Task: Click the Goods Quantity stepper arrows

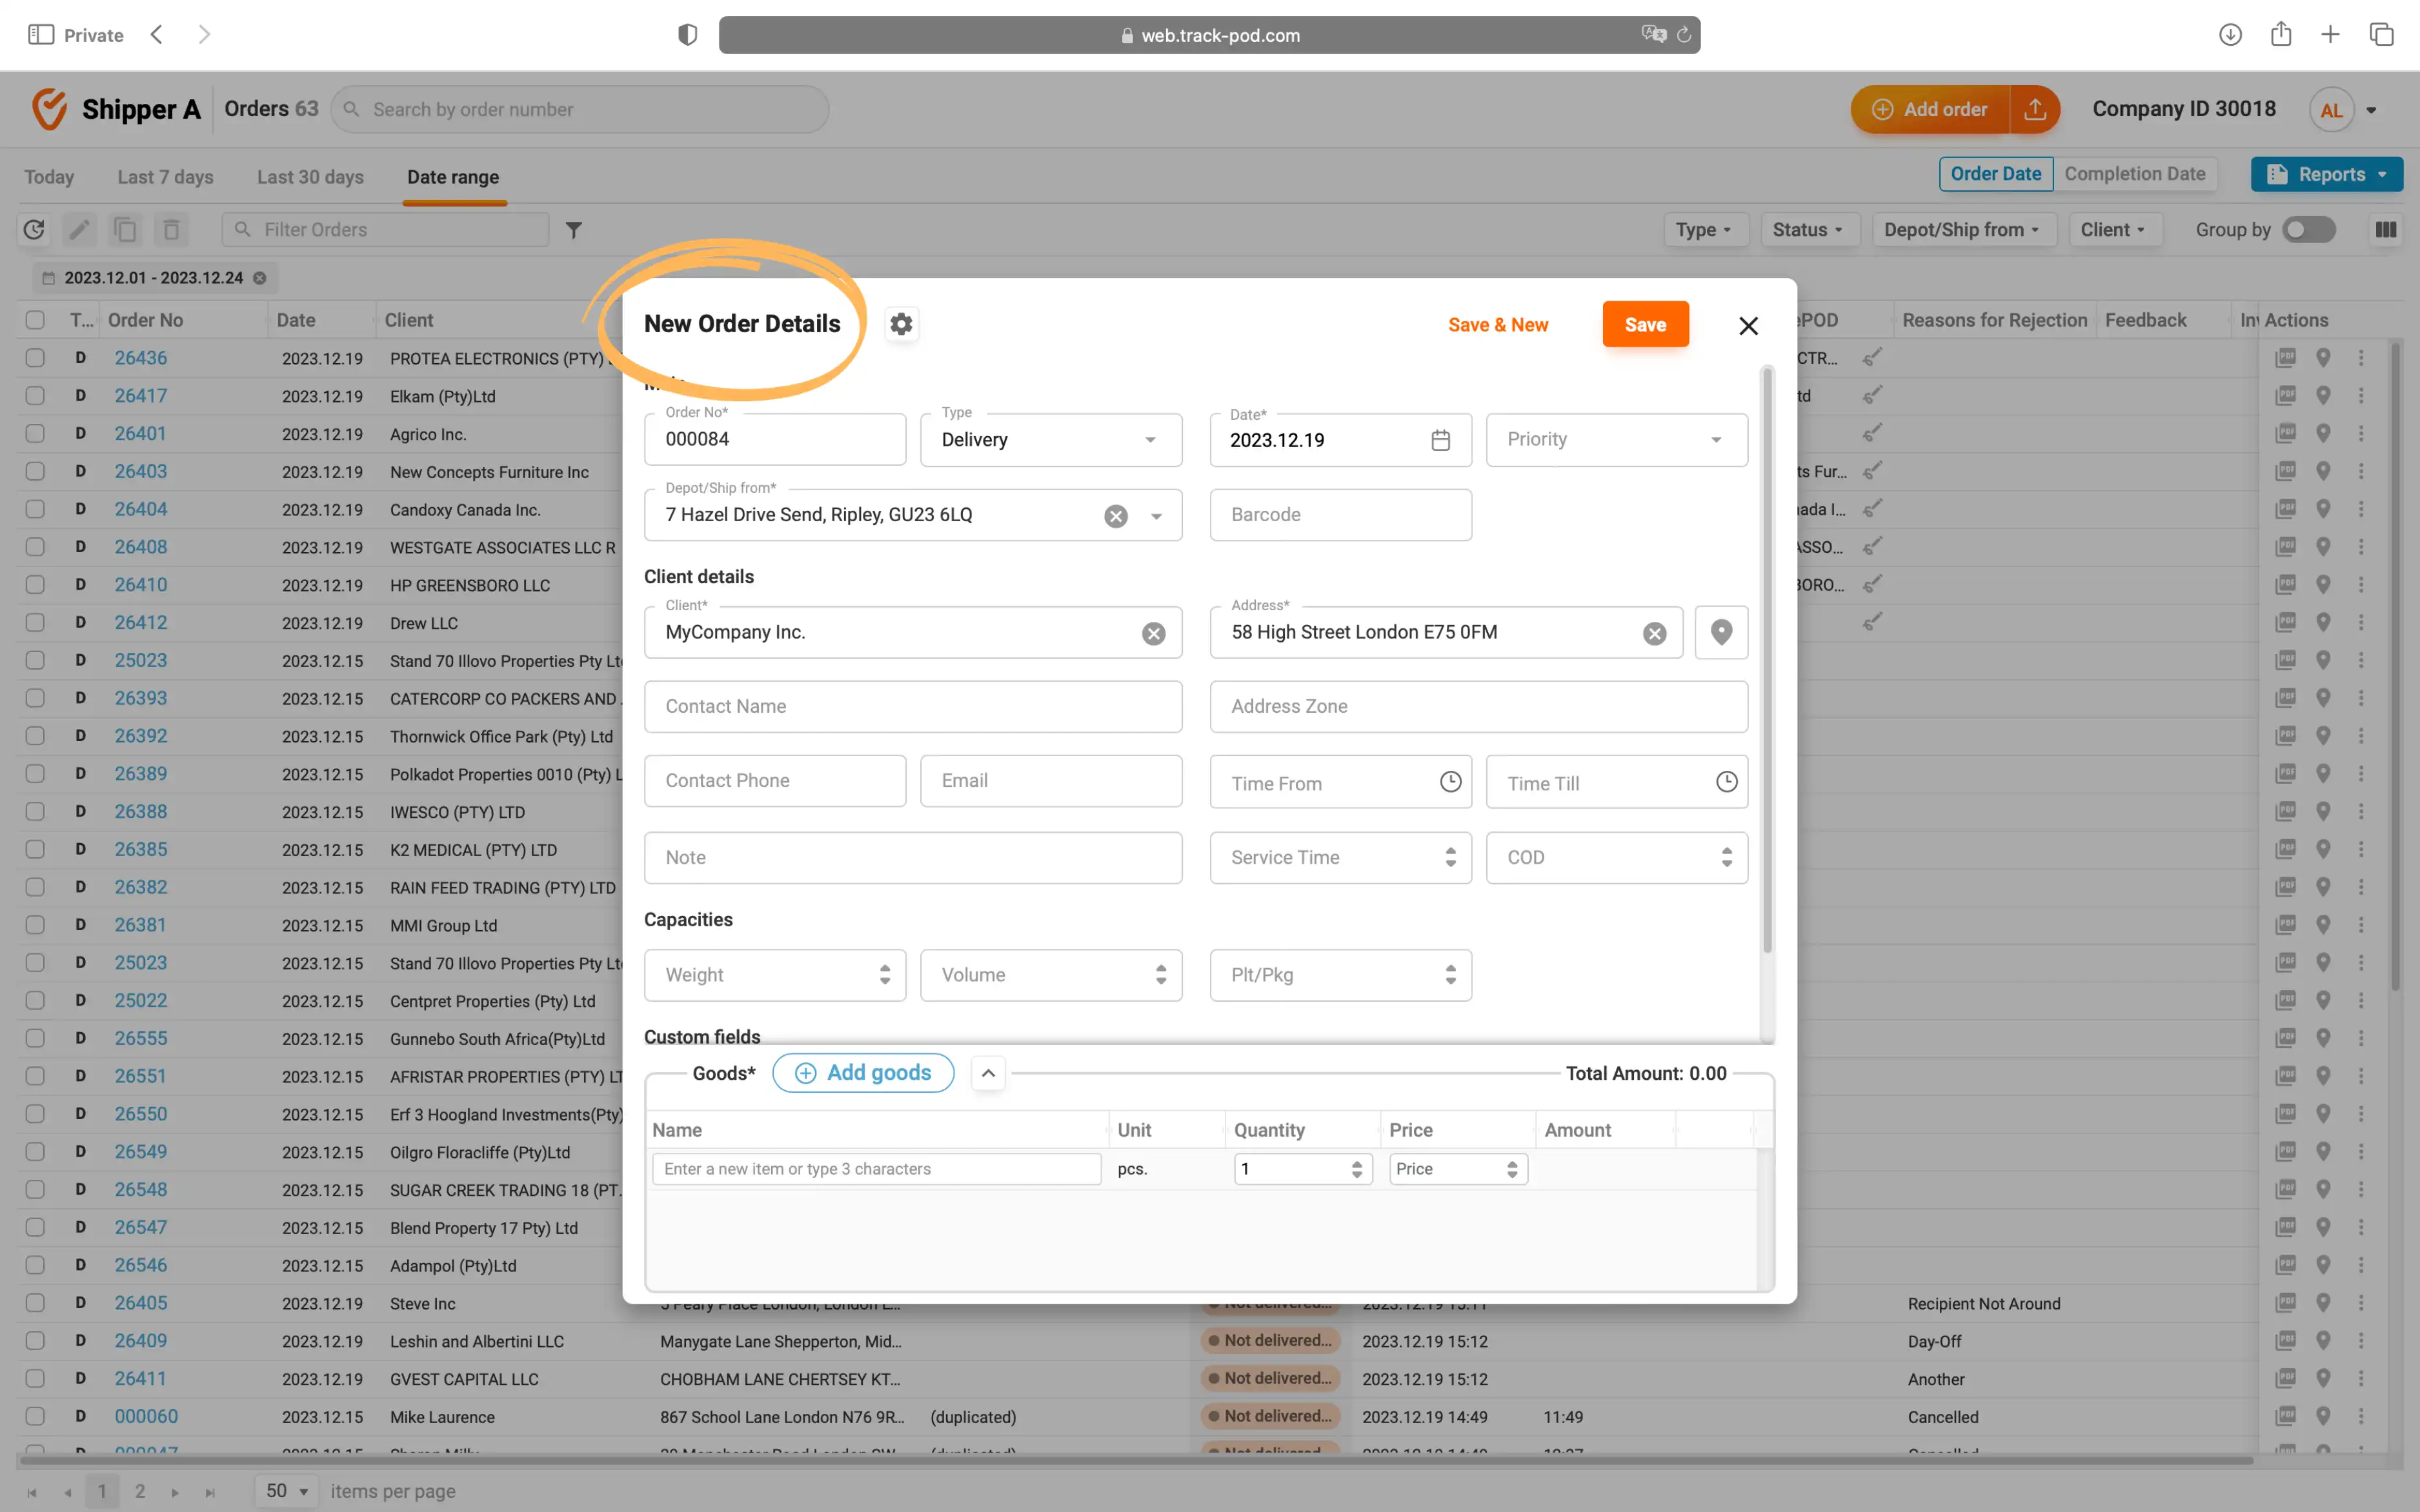Action: (1356, 1169)
